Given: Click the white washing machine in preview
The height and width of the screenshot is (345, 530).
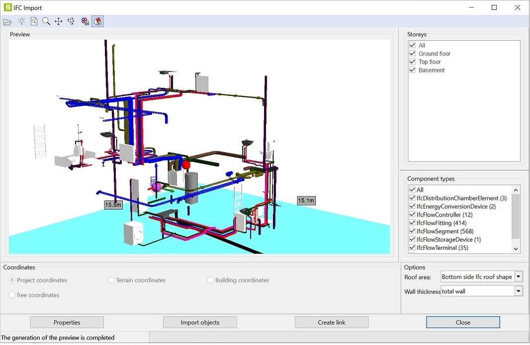Looking at the screenshot, I should click(134, 233).
